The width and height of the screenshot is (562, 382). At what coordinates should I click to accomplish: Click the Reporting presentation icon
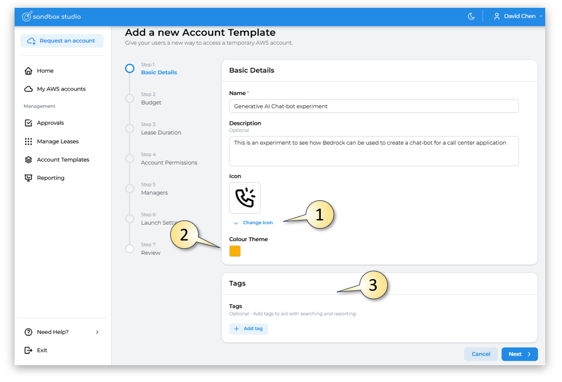click(29, 178)
